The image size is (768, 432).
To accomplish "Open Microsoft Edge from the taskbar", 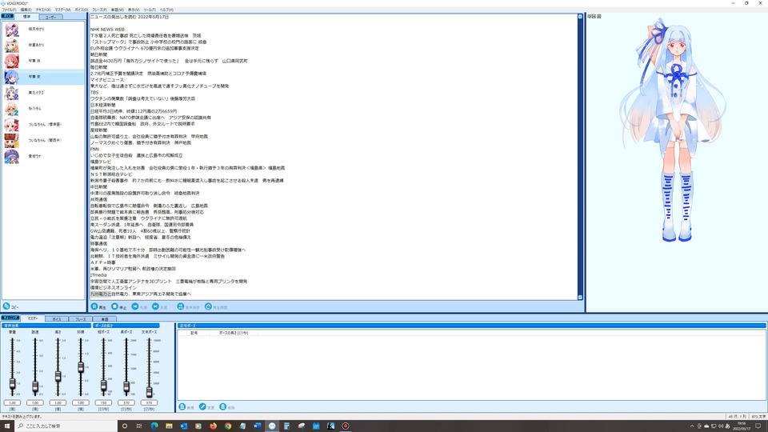I will (154, 426).
